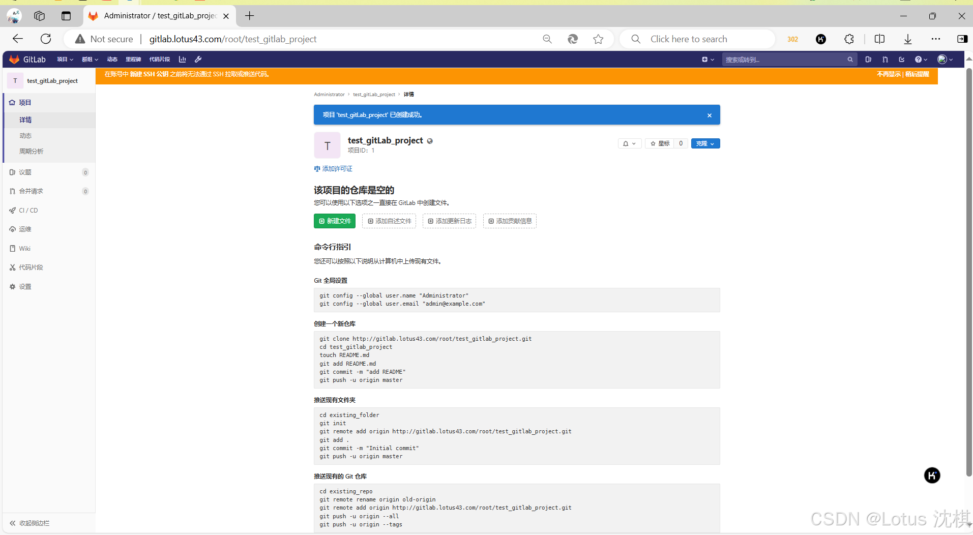973x535 pixels.
Task: Click the large T project avatar
Action: (x=327, y=145)
